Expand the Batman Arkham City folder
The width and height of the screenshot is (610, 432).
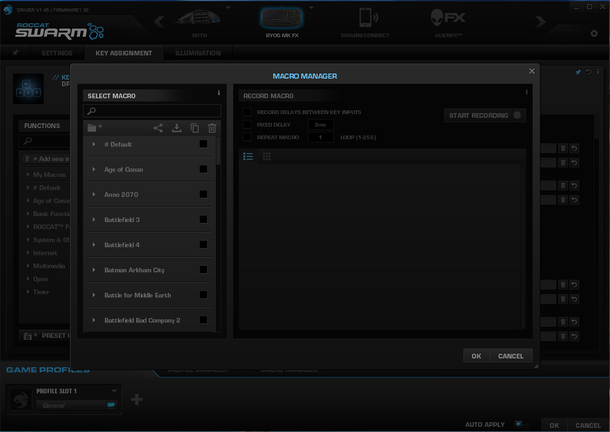(x=94, y=270)
